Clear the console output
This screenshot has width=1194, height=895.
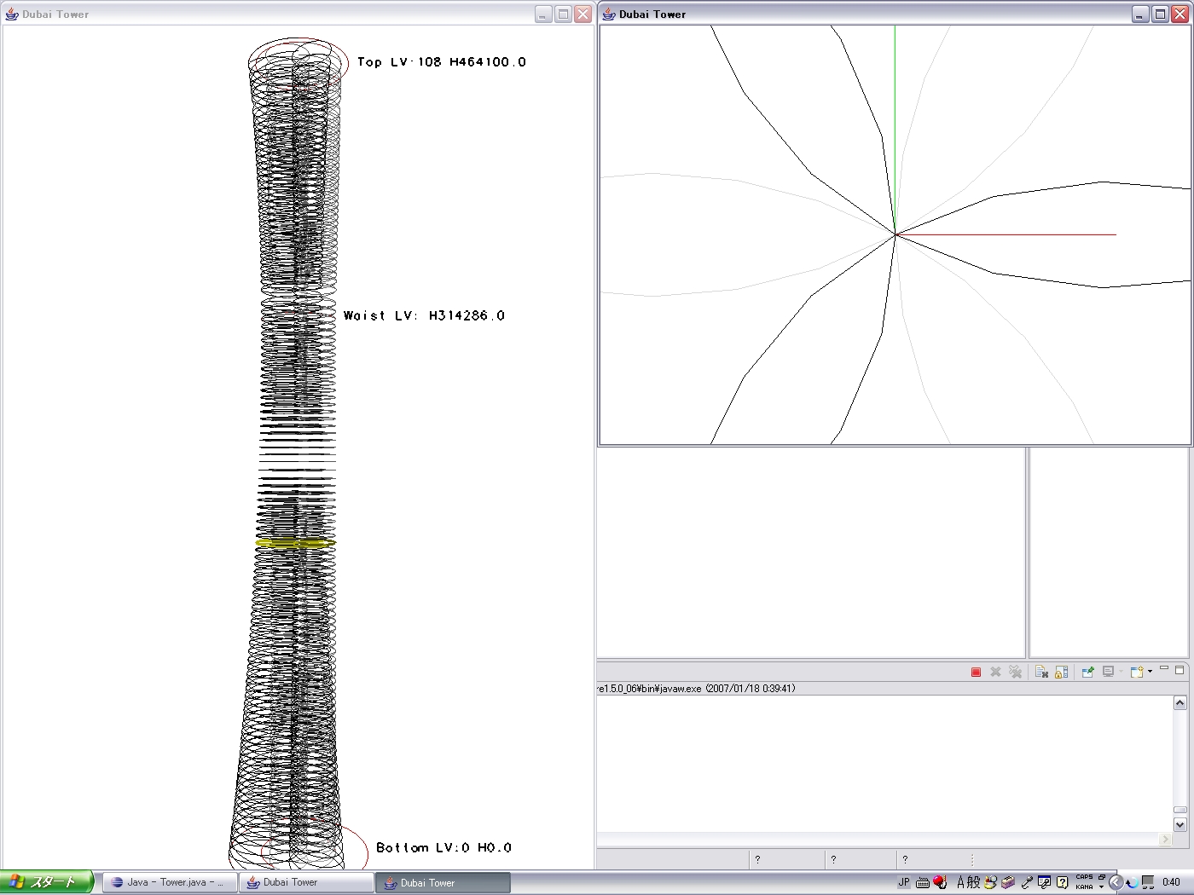pyautogui.click(x=1041, y=672)
